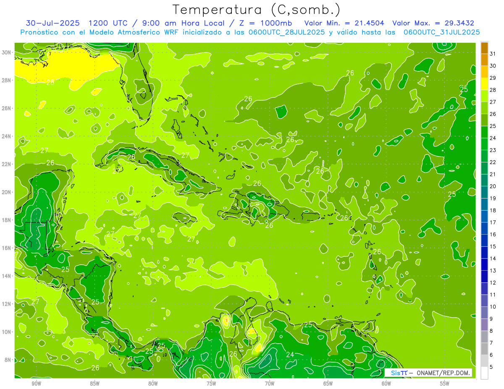Click the 22N latitude axis label
504x389 pixels.
pyautogui.click(x=7, y=164)
